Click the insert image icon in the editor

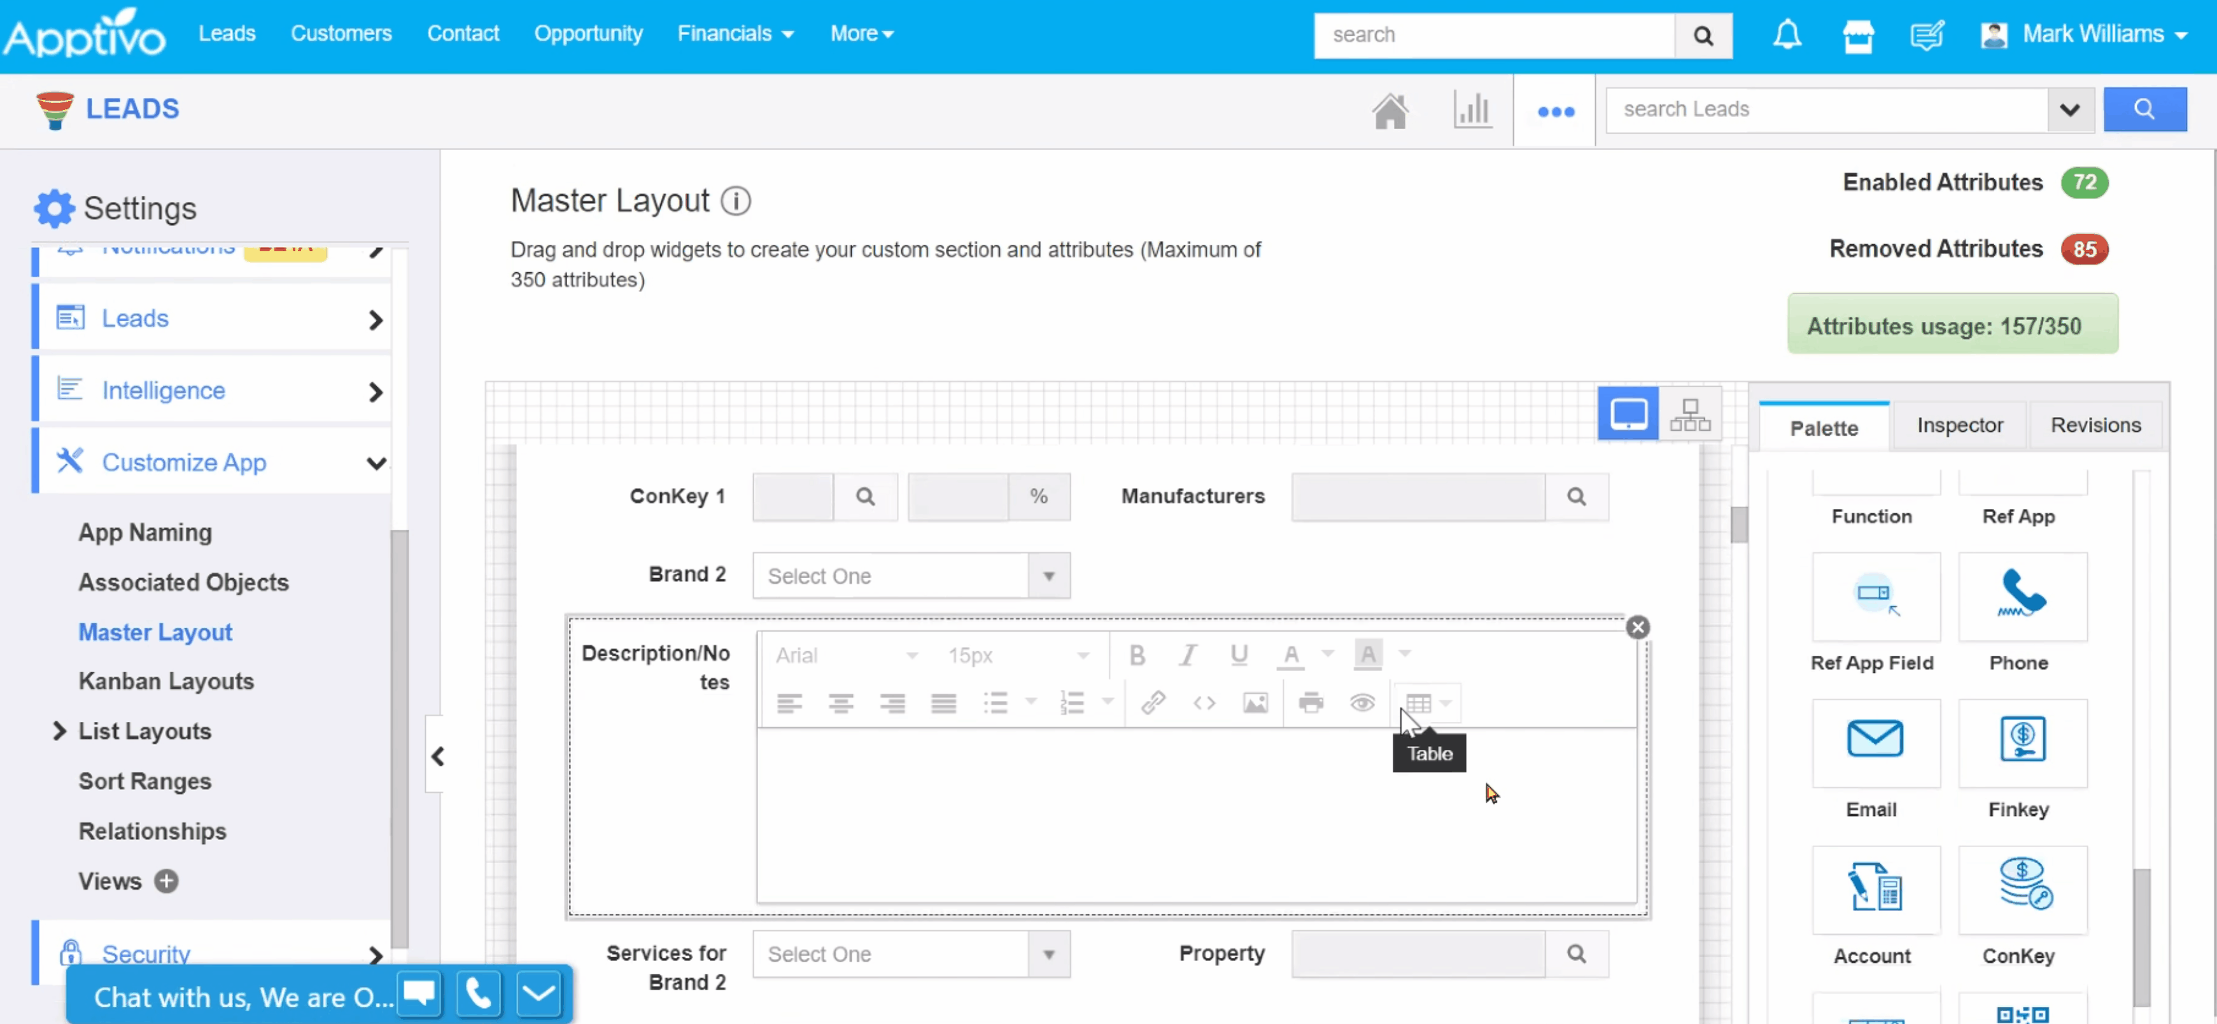click(x=1255, y=703)
